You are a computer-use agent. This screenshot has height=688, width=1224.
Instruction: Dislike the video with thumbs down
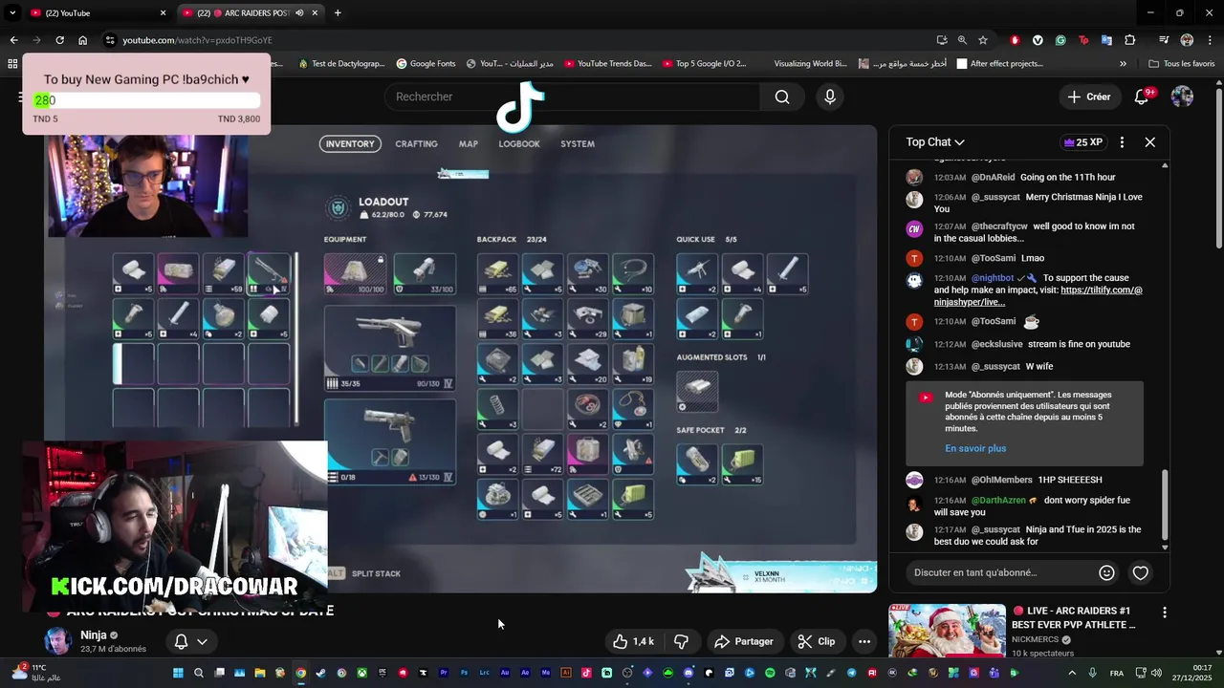[682, 641]
